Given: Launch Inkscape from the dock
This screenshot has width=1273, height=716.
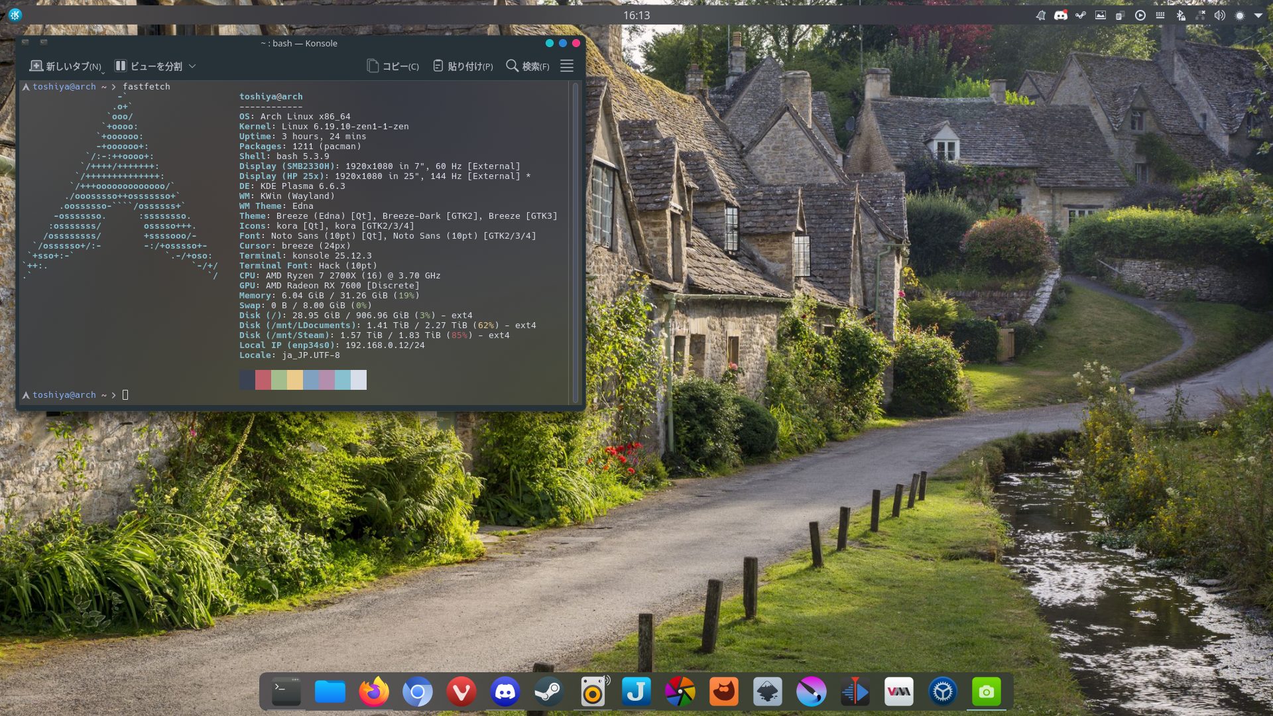Looking at the screenshot, I should point(767,692).
